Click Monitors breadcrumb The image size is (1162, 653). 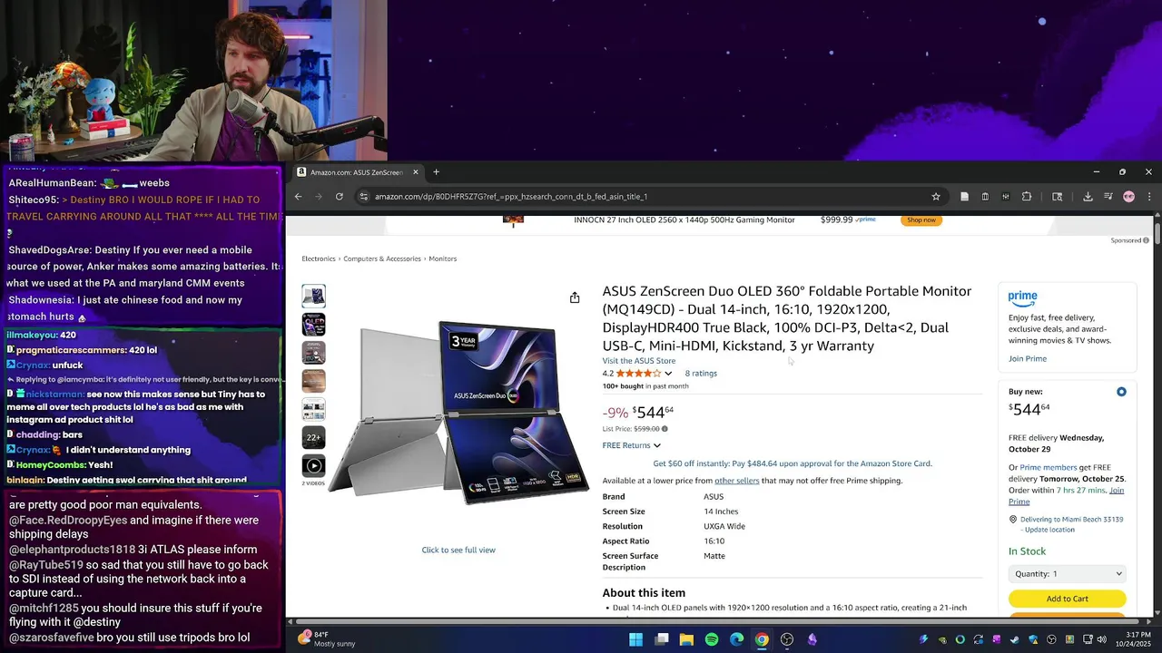pyautogui.click(x=443, y=259)
